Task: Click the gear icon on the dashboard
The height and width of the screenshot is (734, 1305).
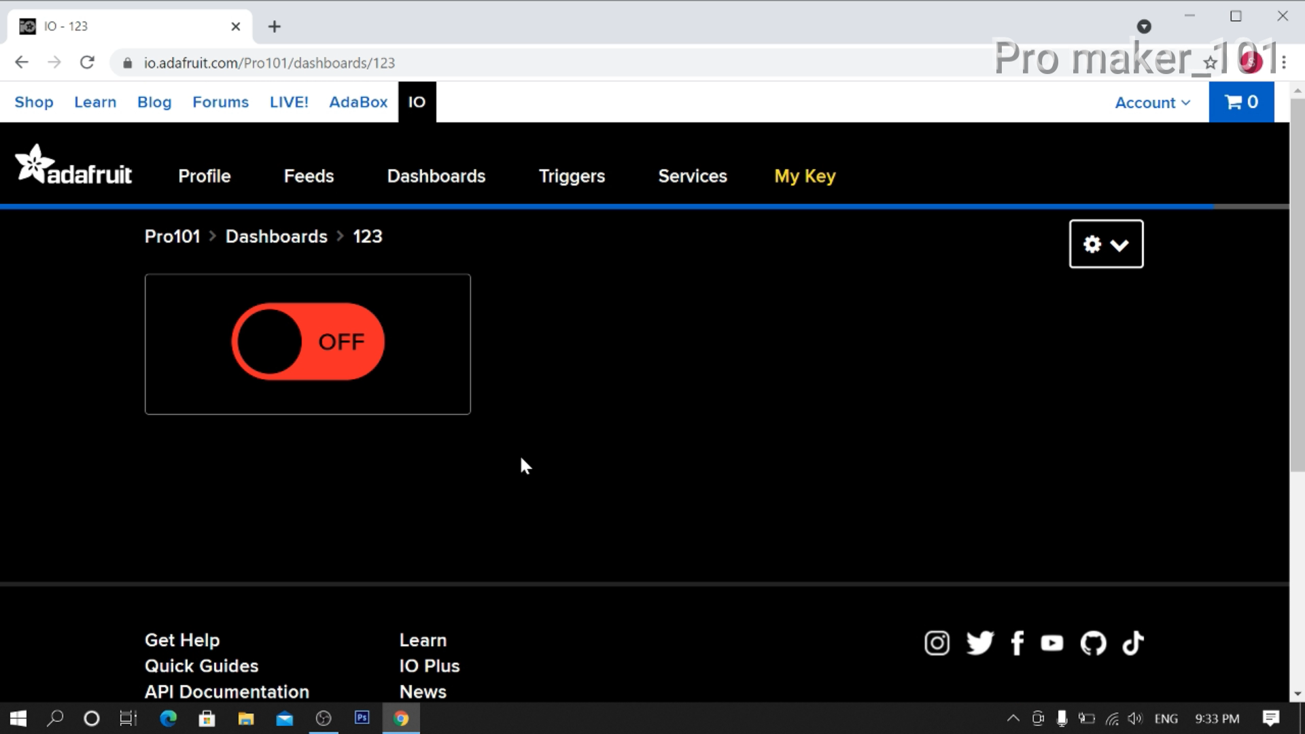Action: coord(1092,244)
